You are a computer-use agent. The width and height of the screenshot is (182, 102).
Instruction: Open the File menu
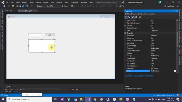(x=7, y=2)
